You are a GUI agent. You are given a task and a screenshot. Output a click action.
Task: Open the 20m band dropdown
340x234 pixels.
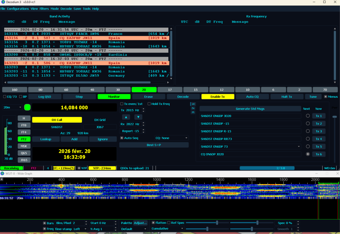coord(12,107)
